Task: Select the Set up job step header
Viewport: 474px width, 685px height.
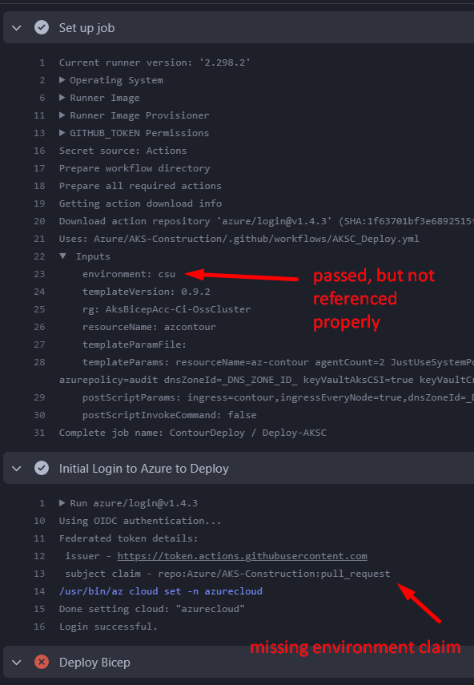Action: click(x=88, y=26)
